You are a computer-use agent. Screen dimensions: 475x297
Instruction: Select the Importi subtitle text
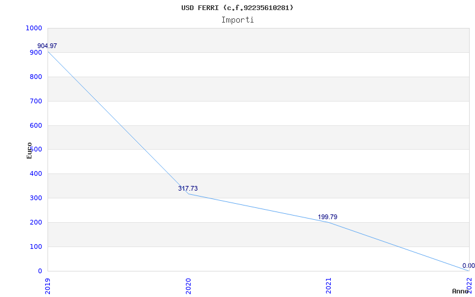pyautogui.click(x=237, y=20)
